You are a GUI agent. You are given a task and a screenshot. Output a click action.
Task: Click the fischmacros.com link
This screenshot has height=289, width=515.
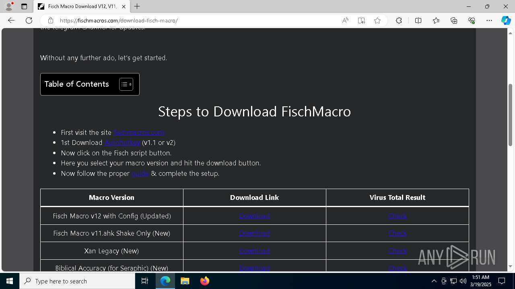tap(139, 132)
